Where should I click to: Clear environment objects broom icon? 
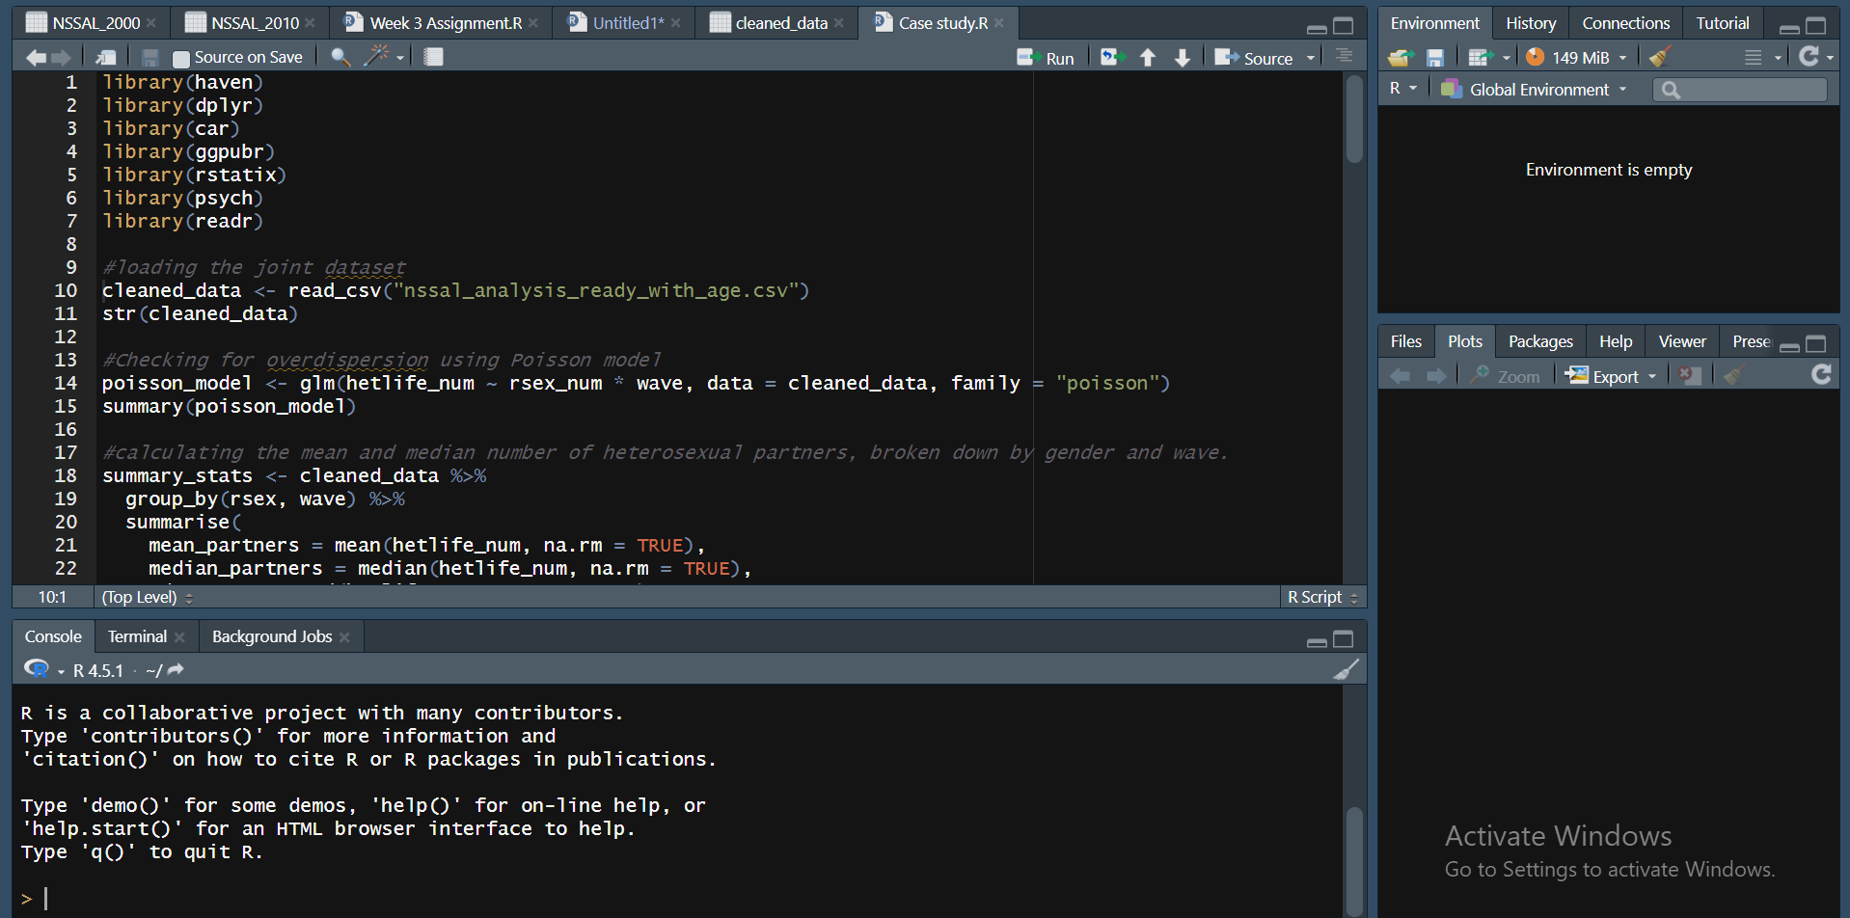pos(1660,57)
